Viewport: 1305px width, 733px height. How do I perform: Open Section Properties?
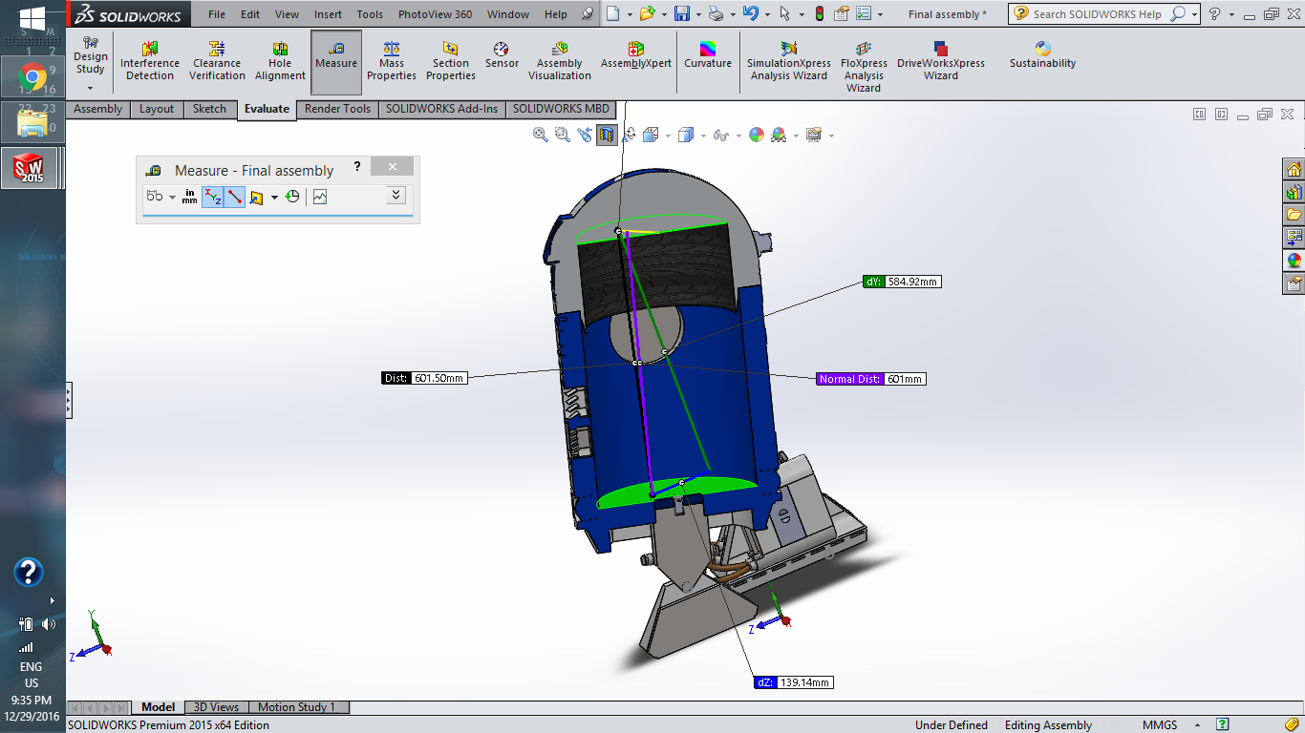(x=451, y=62)
